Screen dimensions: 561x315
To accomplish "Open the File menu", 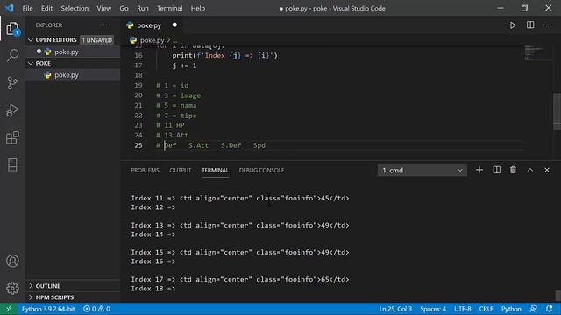I will click(27, 8).
